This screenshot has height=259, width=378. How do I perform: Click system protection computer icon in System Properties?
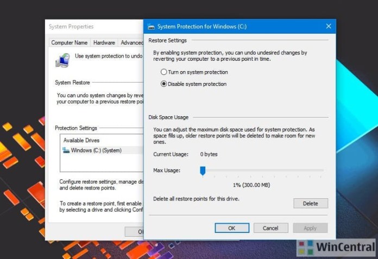click(x=62, y=60)
